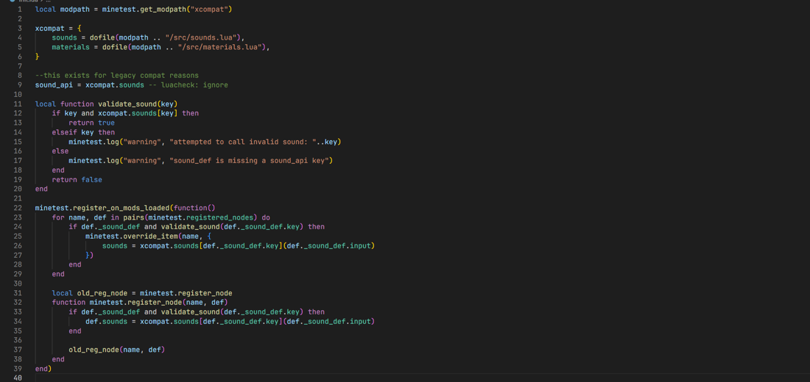810x382 pixels.
Task: Click "register_on_mods_loaded" on line 22
Action: point(121,209)
